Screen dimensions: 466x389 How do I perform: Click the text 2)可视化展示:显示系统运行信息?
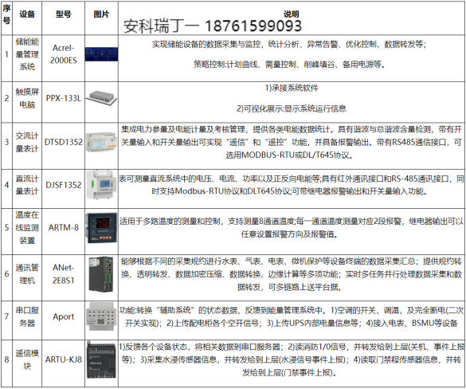[292, 108]
